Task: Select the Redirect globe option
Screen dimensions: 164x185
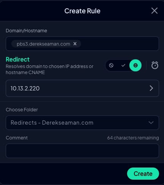Action: (x=135, y=65)
